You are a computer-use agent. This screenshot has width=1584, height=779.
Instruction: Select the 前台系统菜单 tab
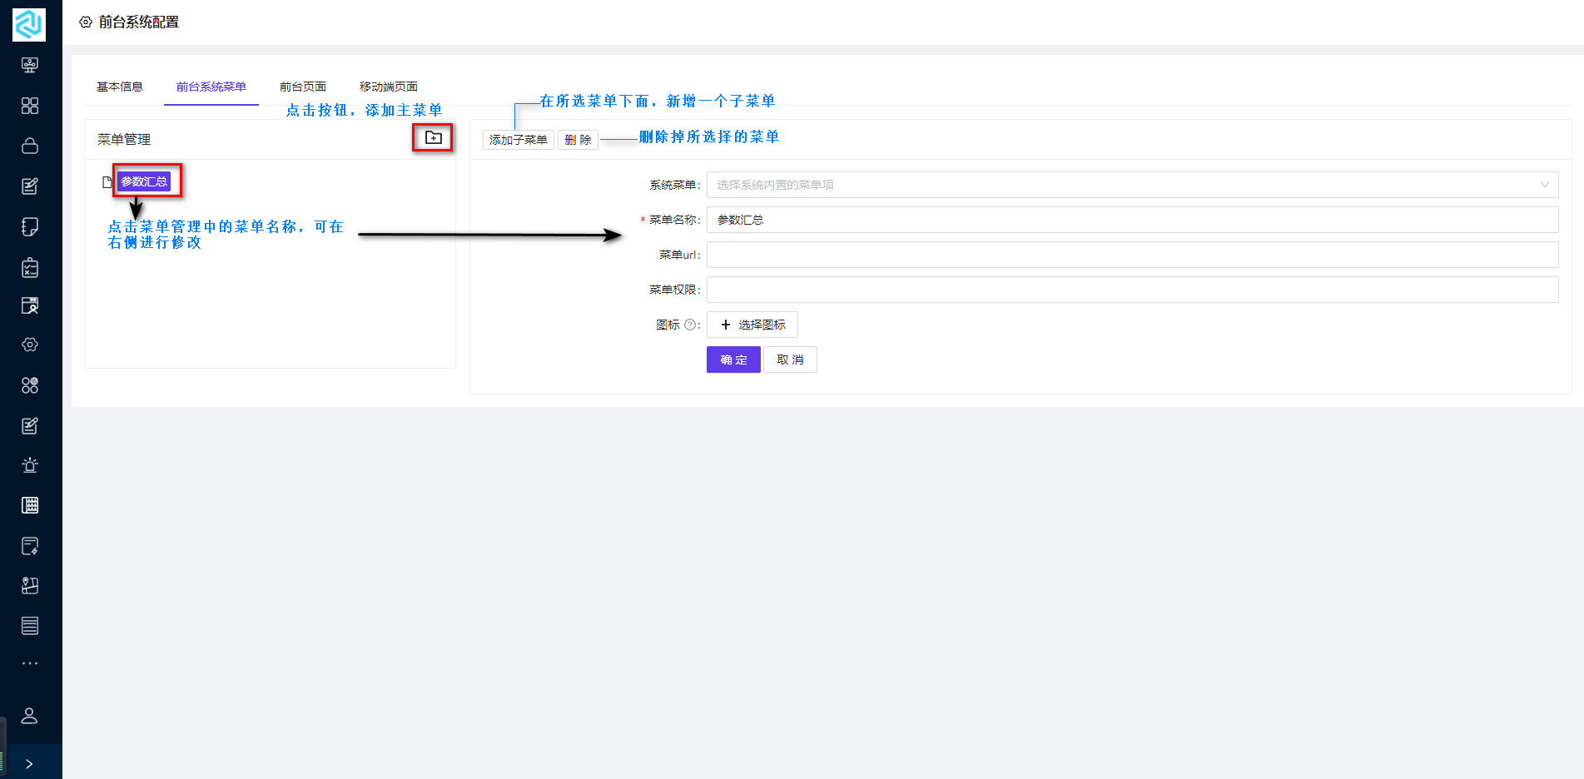click(x=211, y=87)
